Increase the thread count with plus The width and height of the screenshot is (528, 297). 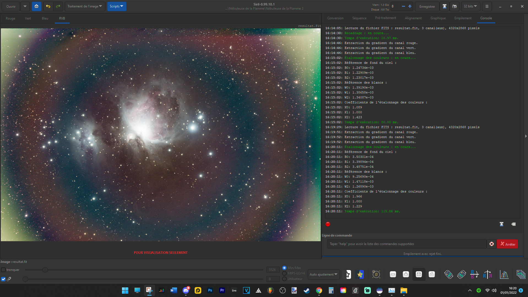410,6
